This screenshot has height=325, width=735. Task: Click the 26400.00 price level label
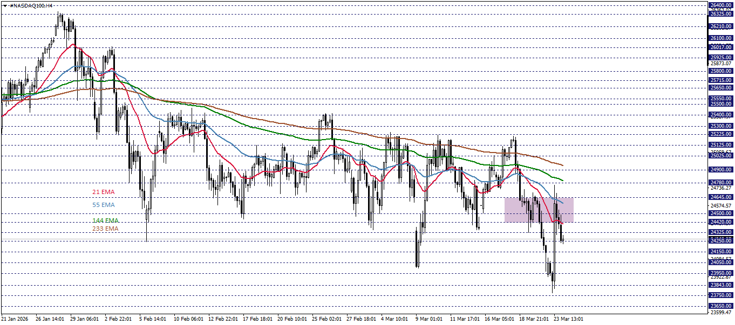coord(720,5)
